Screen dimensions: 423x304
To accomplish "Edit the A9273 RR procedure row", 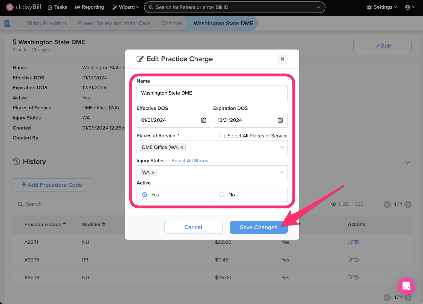I will pos(350,260).
